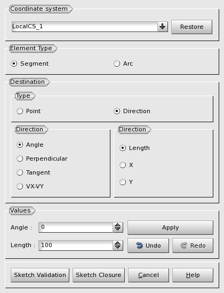Select the Perpendicular direction option
Image resolution: width=224 pixels, height=293 pixels.
click(42, 159)
